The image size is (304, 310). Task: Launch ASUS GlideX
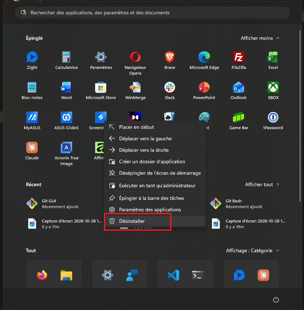click(66, 121)
